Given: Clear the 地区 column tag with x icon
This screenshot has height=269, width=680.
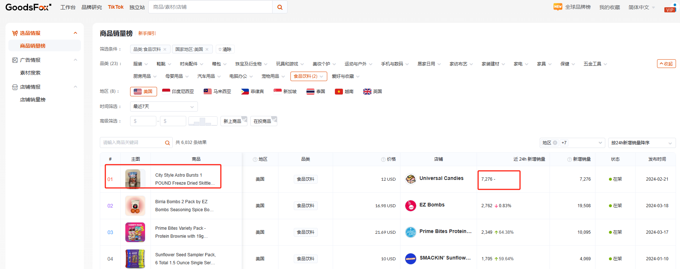Looking at the screenshot, I should click(555, 143).
